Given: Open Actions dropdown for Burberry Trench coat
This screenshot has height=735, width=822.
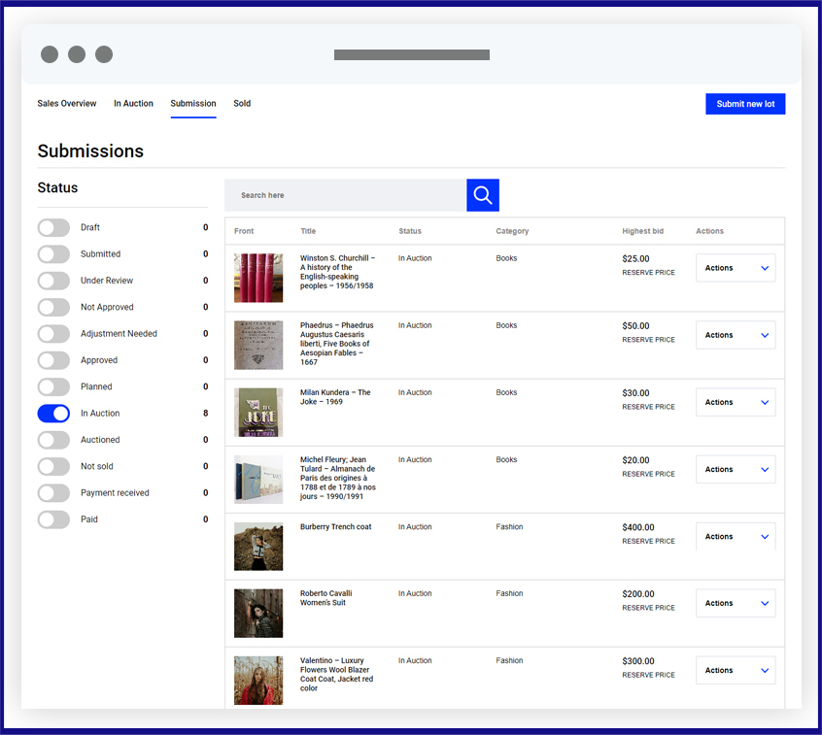Looking at the screenshot, I should click(736, 537).
